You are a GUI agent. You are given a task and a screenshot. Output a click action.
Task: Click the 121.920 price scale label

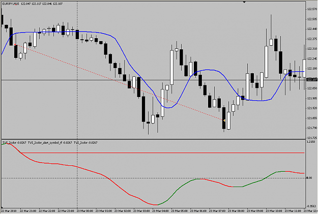click(x=312, y=108)
